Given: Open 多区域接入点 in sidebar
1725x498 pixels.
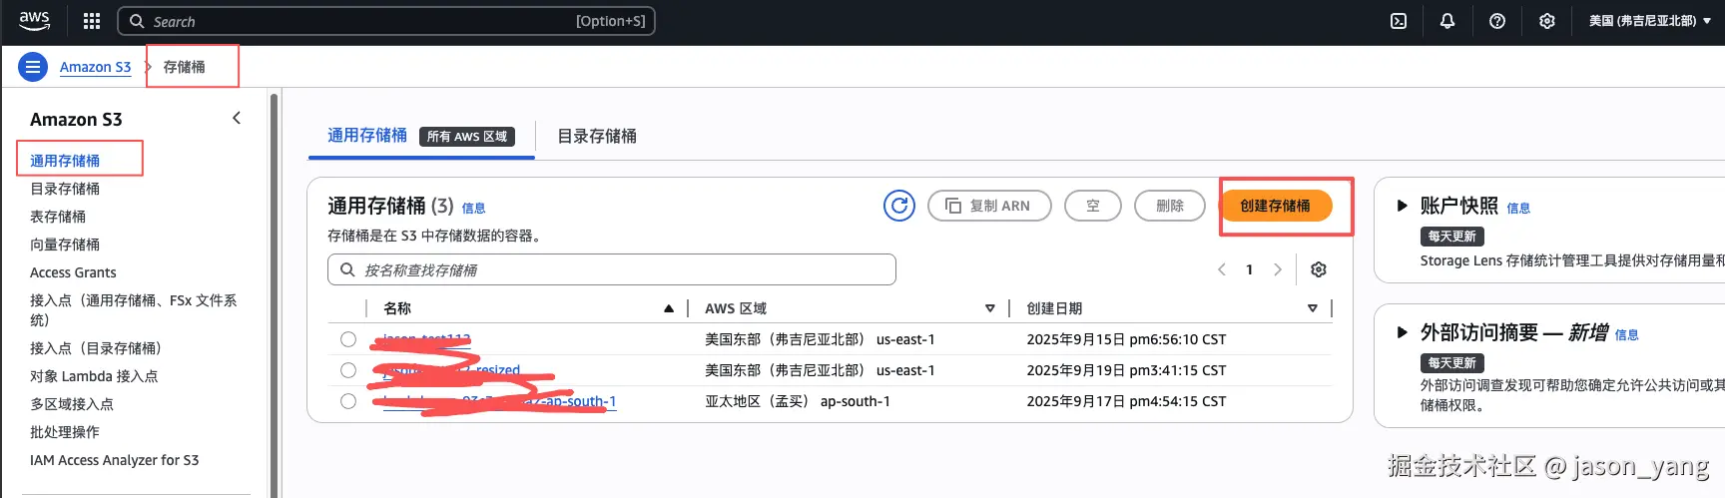Looking at the screenshot, I should pyautogui.click(x=72, y=404).
